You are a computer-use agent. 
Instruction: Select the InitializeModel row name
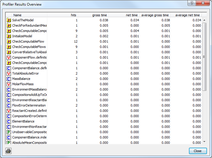coord(22,36)
